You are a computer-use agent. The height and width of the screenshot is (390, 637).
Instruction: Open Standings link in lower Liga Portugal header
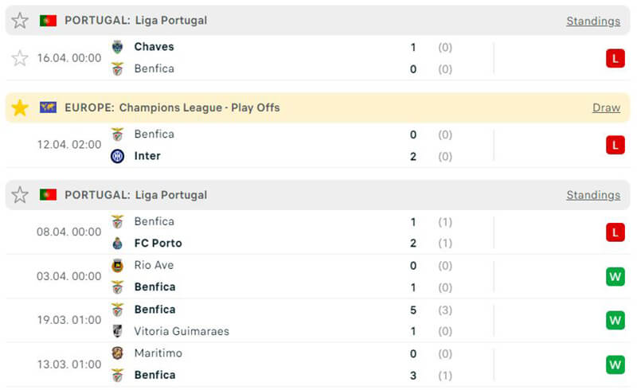coord(593,195)
